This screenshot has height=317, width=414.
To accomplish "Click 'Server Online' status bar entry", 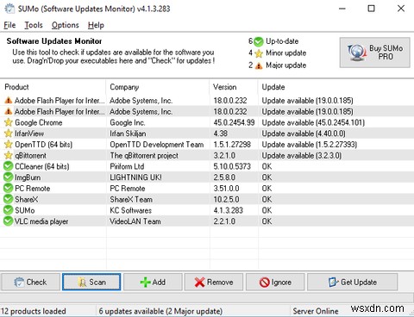I will point(316,311).
